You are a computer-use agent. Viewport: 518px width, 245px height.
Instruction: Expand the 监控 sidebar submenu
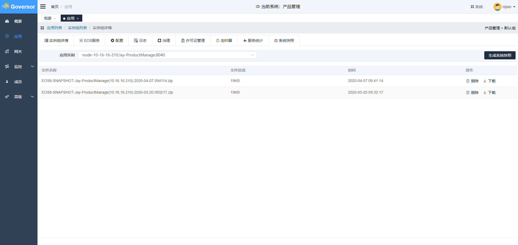pos(32,66)
